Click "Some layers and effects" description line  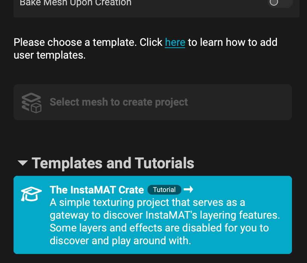[159, 228]
